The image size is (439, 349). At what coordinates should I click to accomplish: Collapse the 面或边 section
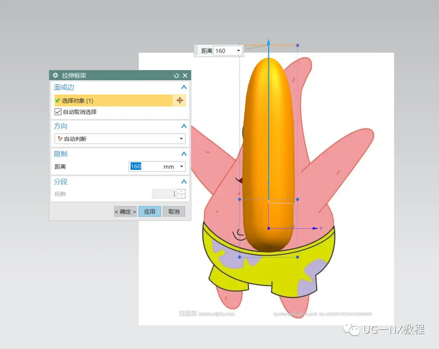(x=184, y=87)
